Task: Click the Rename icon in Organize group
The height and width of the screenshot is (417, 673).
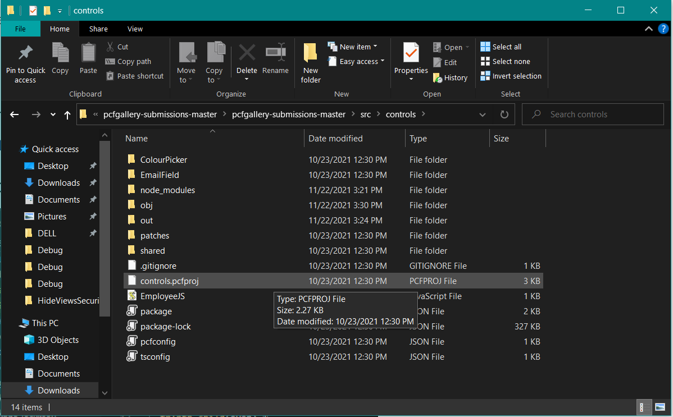Action: (275, 53)
